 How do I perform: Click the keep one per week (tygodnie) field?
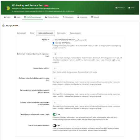(x=57, y=90)
